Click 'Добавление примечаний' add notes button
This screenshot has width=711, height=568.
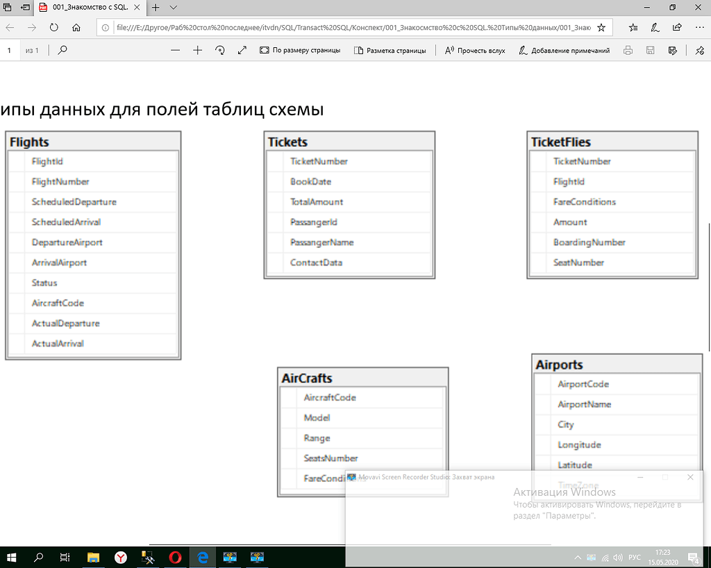pos(564,51)
